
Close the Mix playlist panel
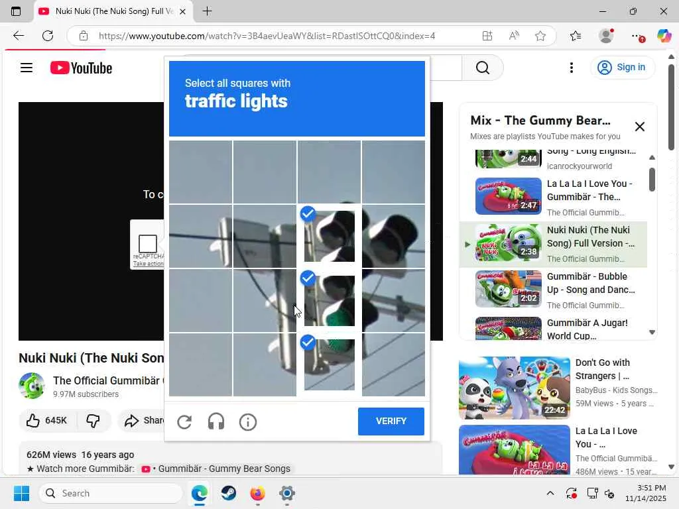coord(640,127)
